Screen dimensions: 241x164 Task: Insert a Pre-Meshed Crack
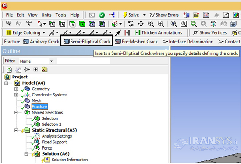tap(136, 42)
